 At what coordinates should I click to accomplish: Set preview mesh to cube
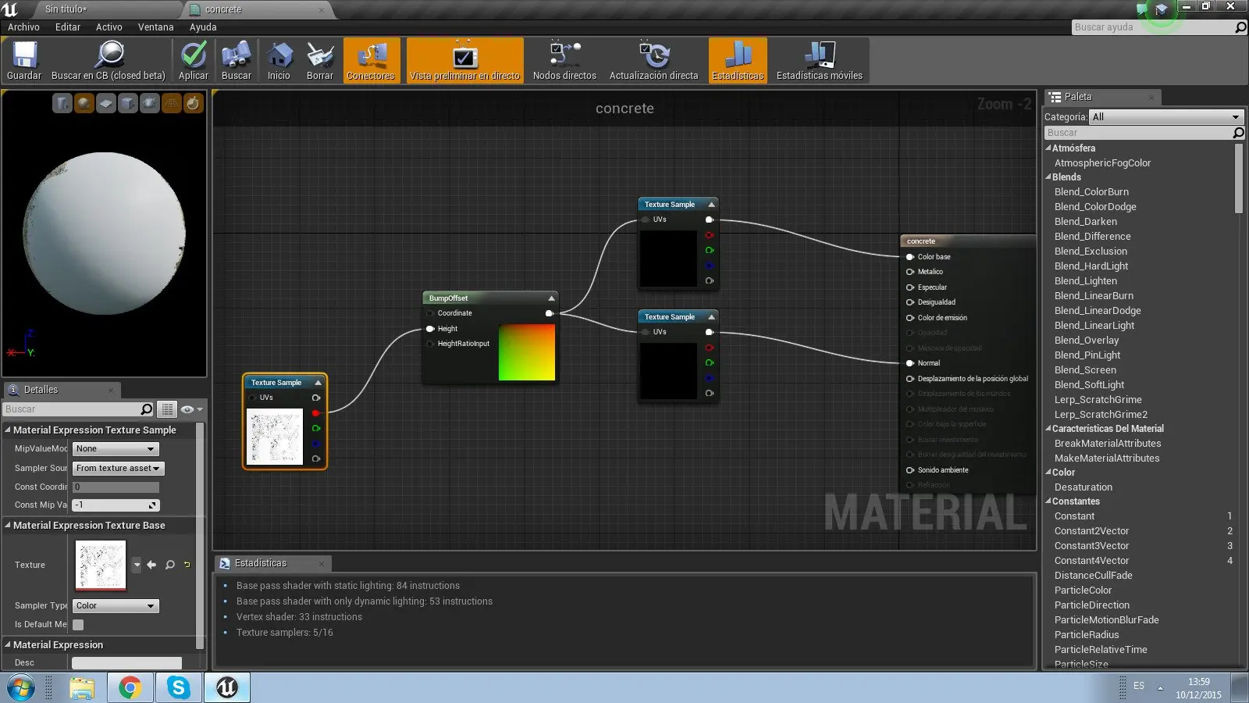point(128,103)
